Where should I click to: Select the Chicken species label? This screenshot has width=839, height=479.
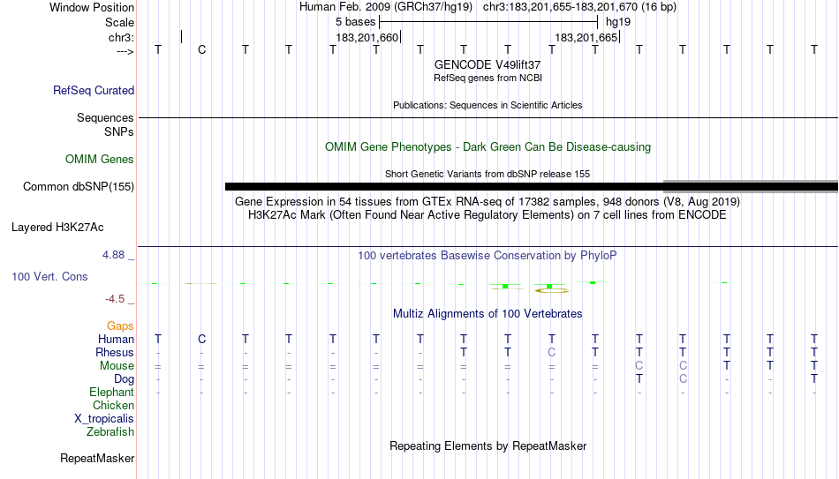click(113, 405)
